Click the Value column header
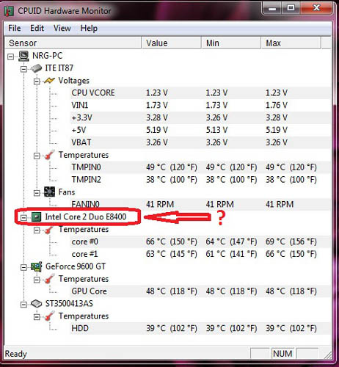This screenshot has width=339, height=367. pyautogui.click(x=171, y=43)
